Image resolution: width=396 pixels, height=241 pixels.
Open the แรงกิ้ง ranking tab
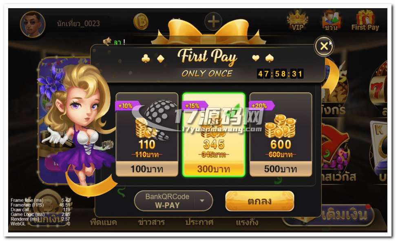(x=247, y=222)
